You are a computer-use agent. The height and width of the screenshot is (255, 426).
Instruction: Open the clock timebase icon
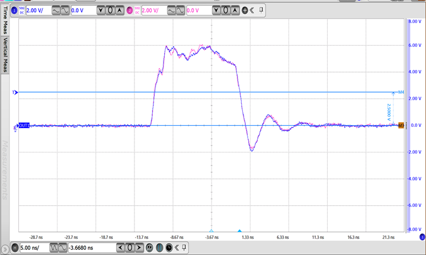pyautogui.click(x=169, y=248)
